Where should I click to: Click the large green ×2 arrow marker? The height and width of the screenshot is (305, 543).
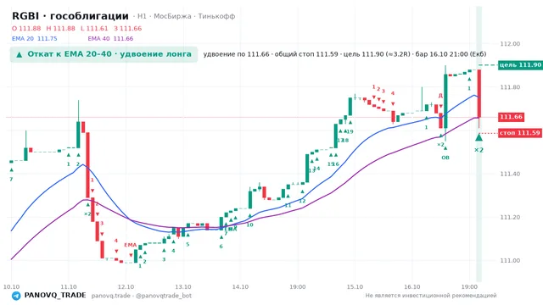479,137
